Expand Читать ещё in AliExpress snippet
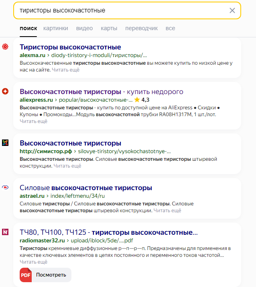The width and height of the screenshot is (256, 287). coord(33,121)
